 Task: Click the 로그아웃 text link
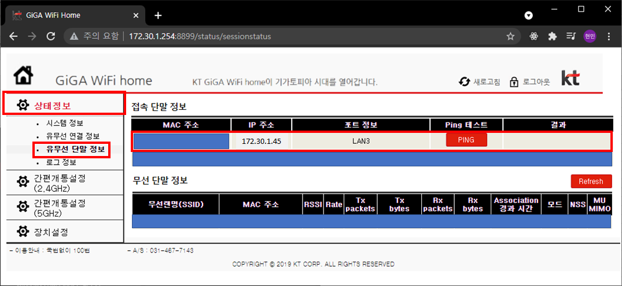click(536, 83)
